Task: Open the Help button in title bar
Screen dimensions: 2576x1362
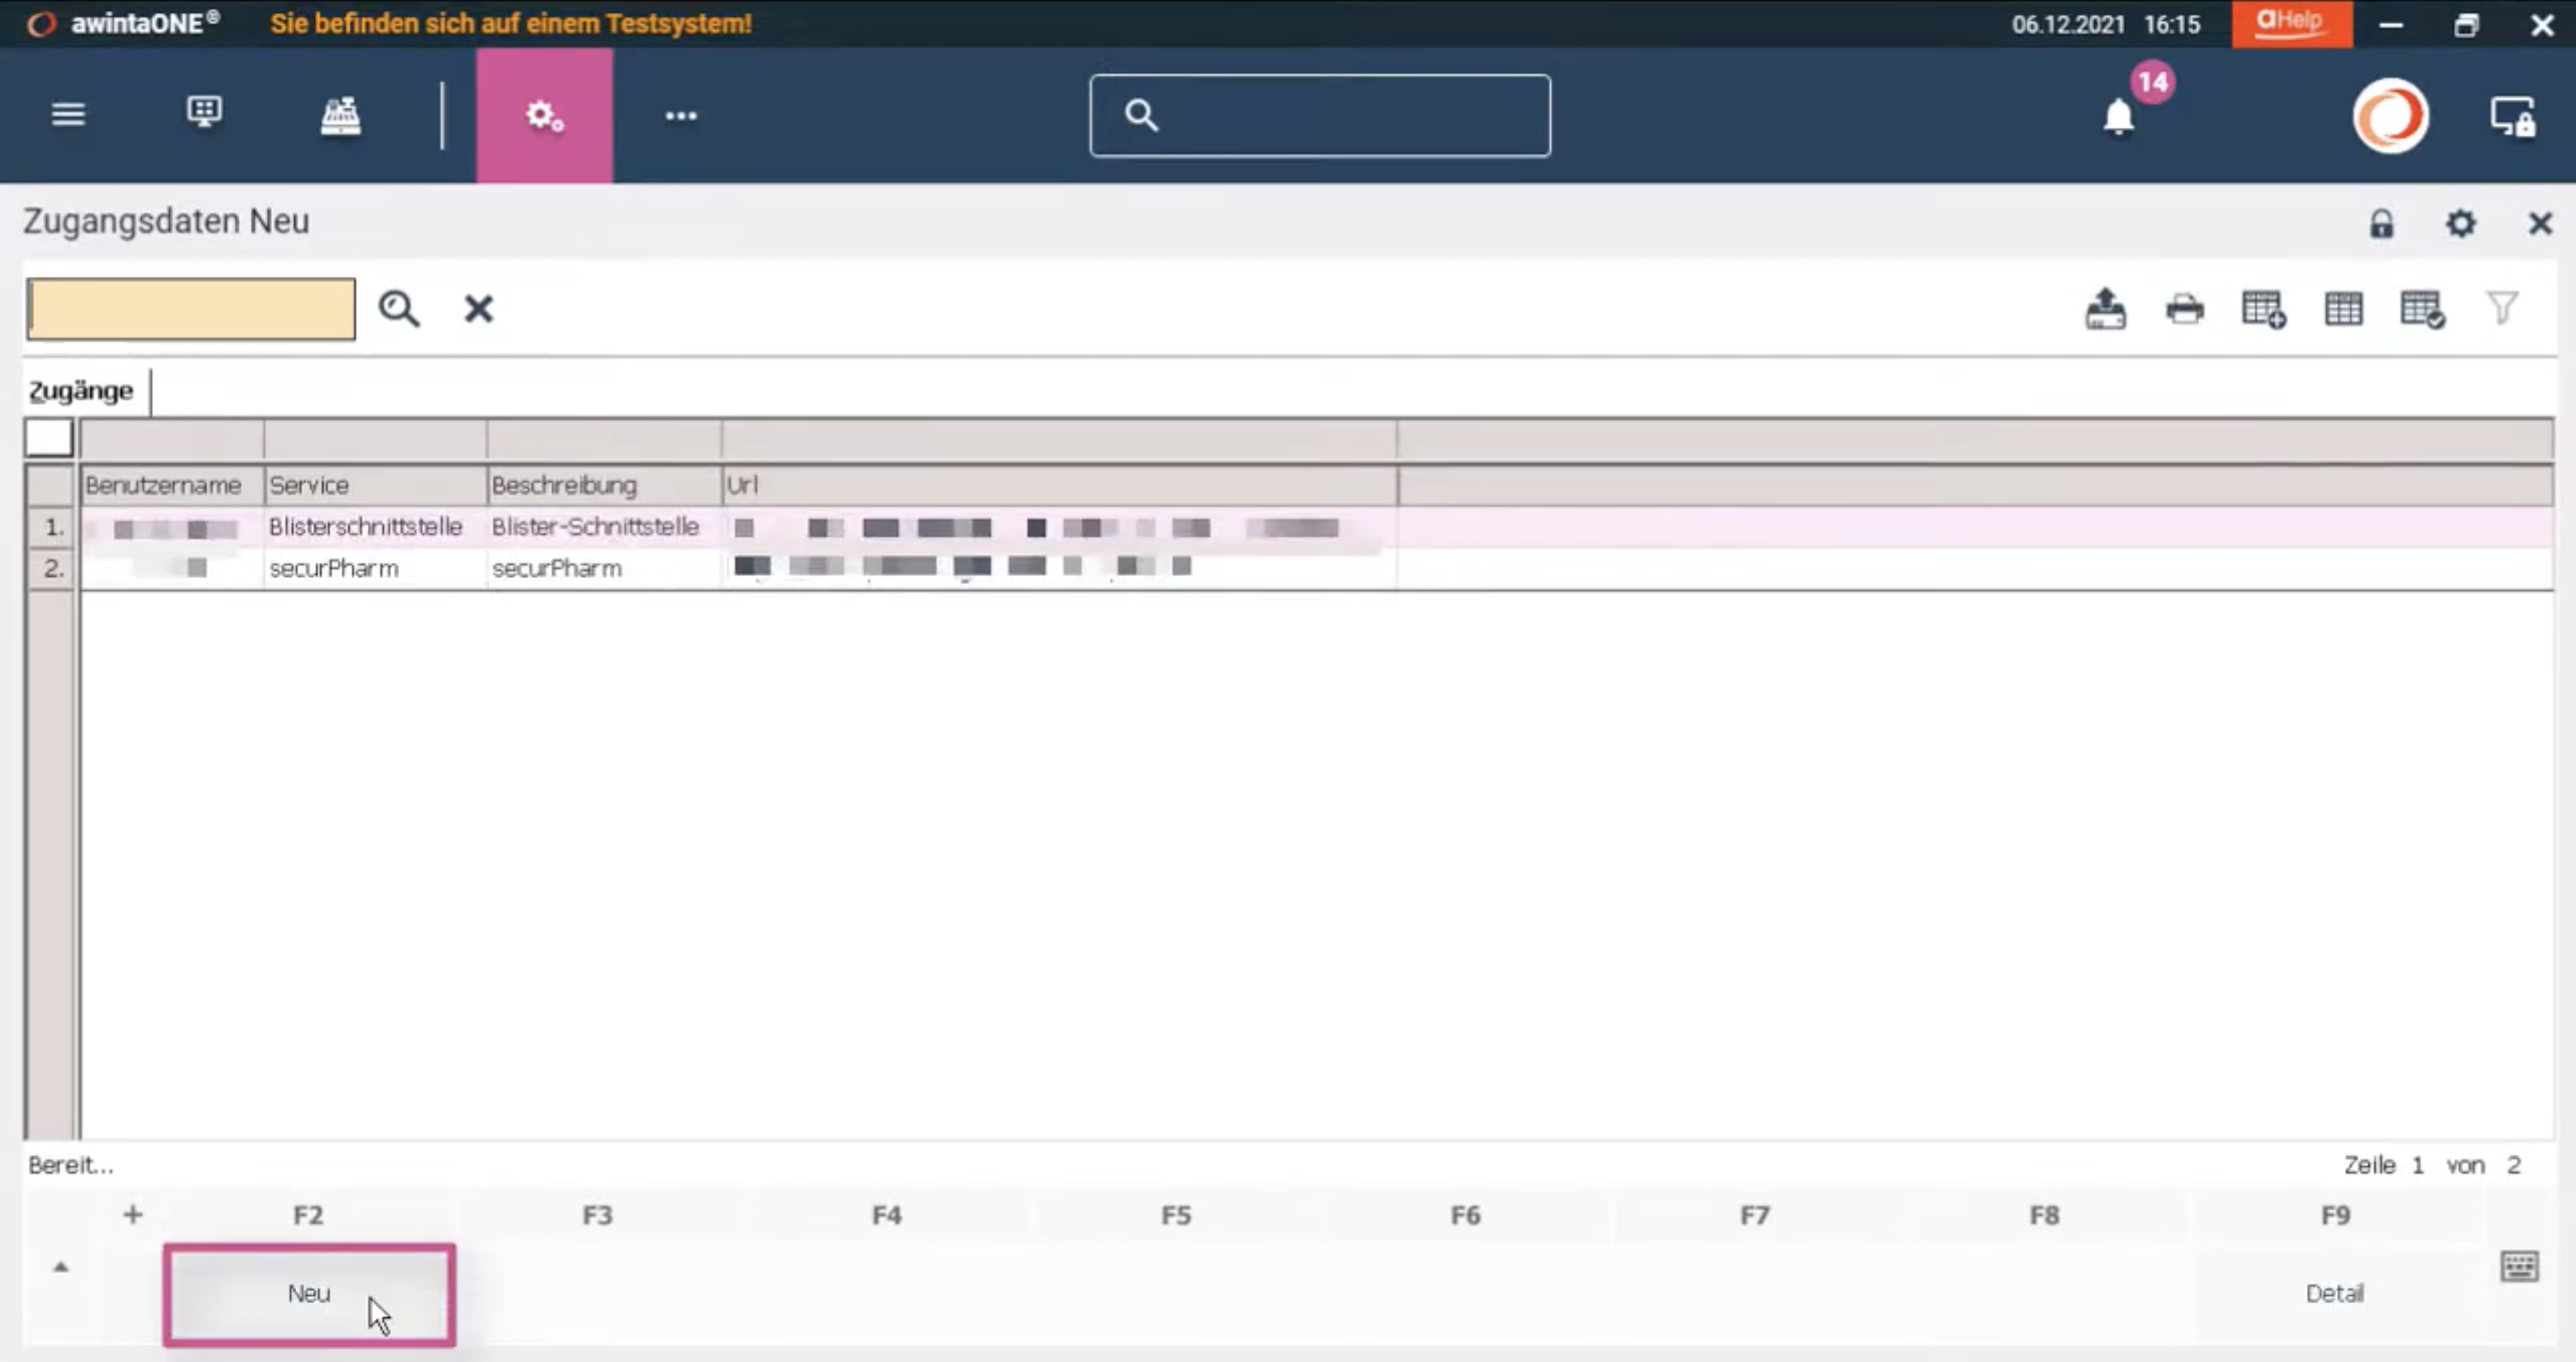Action: (2292, 23)
